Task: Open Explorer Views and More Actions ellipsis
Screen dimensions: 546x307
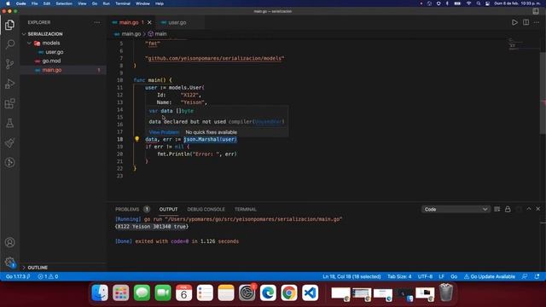Action: [96, 22]
